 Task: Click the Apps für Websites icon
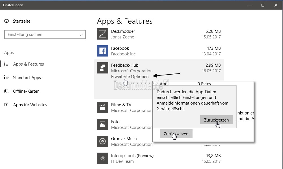pos(7,105)
